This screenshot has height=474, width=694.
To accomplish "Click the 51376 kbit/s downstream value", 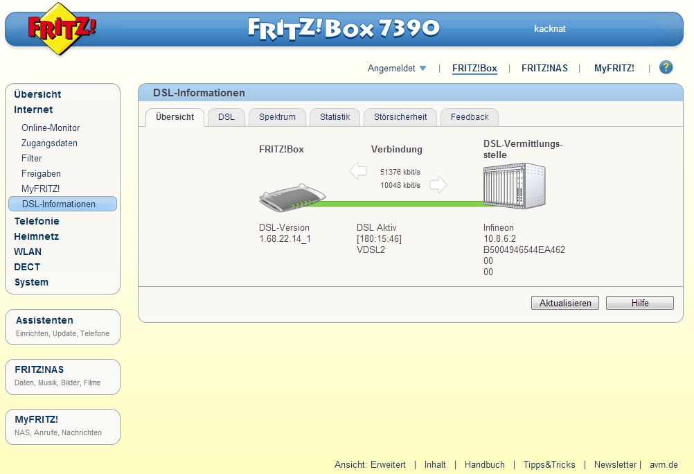I will pos(400,172).
